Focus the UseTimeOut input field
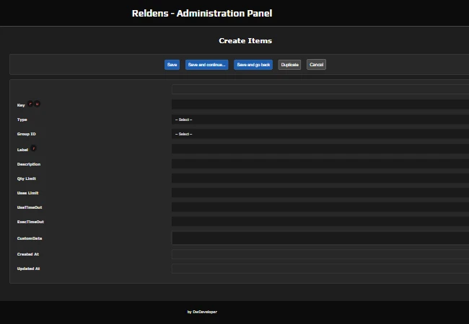The height and width of the screenshot is (324, 469). [320, 207]
